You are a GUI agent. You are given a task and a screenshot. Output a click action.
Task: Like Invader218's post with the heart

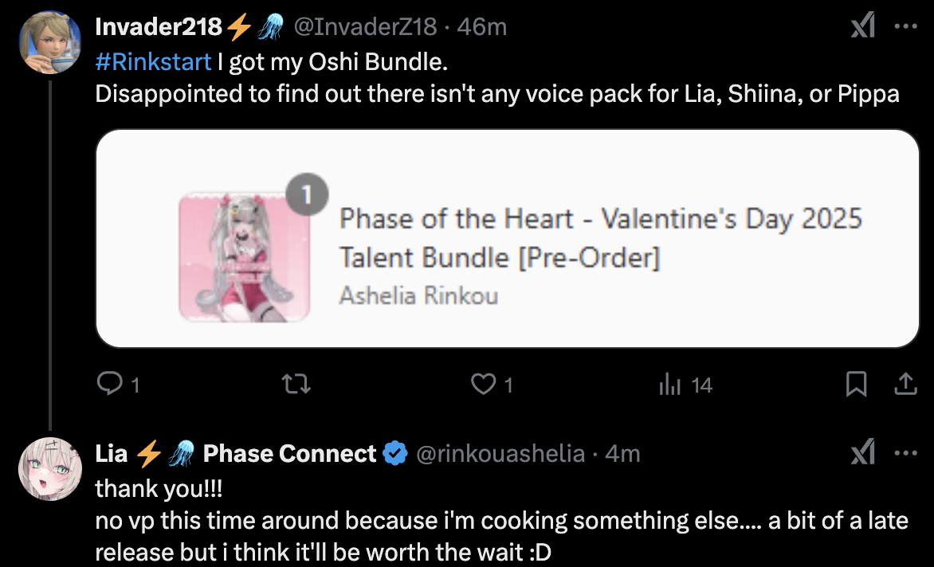click(483, 385)
